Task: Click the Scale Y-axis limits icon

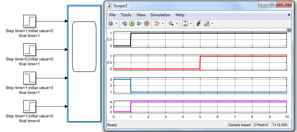Action: (185, 23)
